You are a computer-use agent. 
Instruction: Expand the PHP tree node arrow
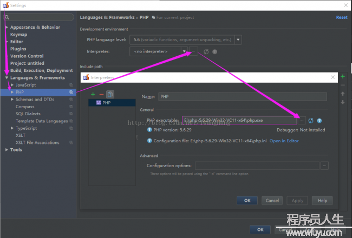12,92
